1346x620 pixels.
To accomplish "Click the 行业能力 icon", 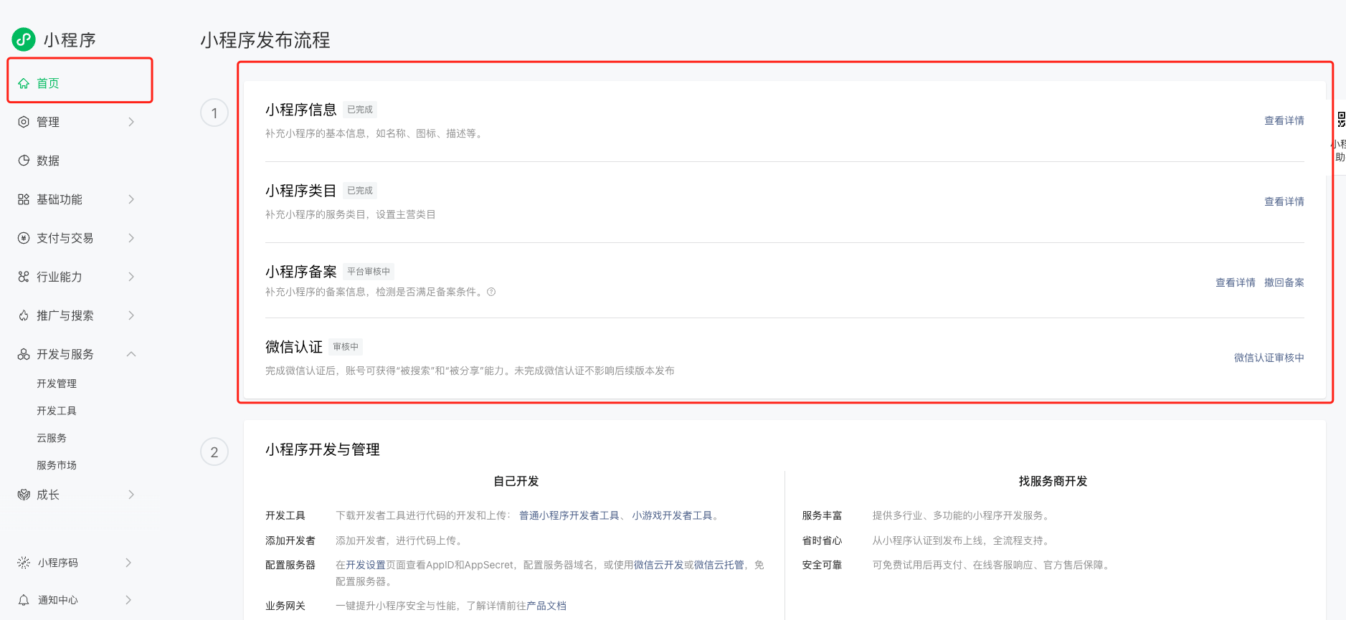I will 24,277.
